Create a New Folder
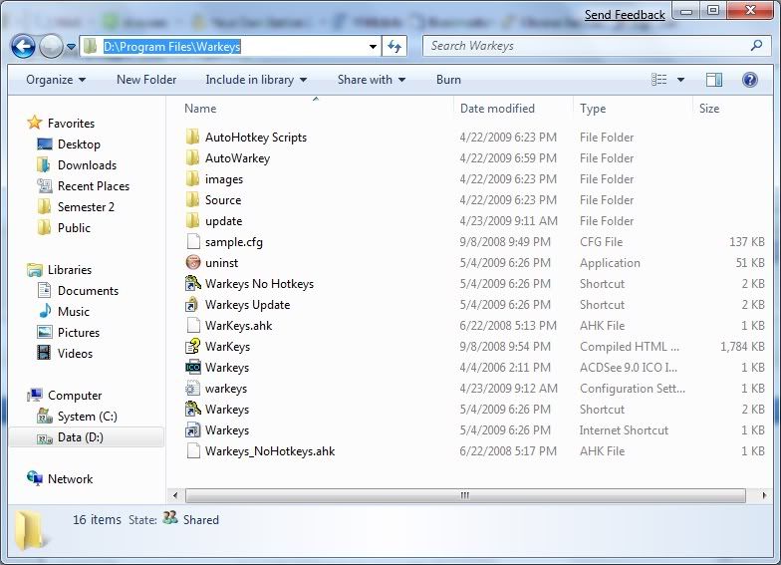The image size is (781, 565). [146, 80]
